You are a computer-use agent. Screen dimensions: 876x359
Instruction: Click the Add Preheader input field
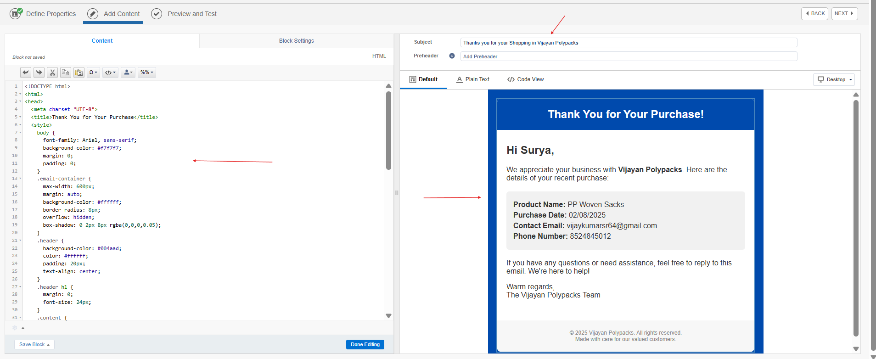point(628,56)
